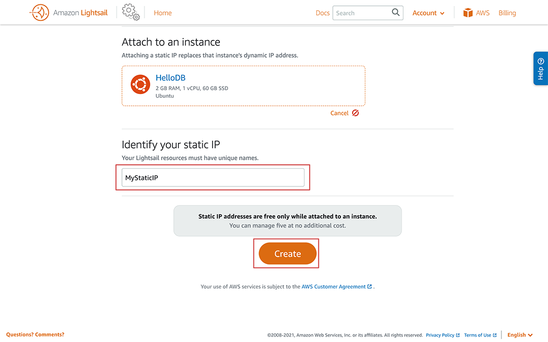Image resolution: width=548 pixels, height=342 pixels.
Task: Open the Billing page
Action: (507, 13)
